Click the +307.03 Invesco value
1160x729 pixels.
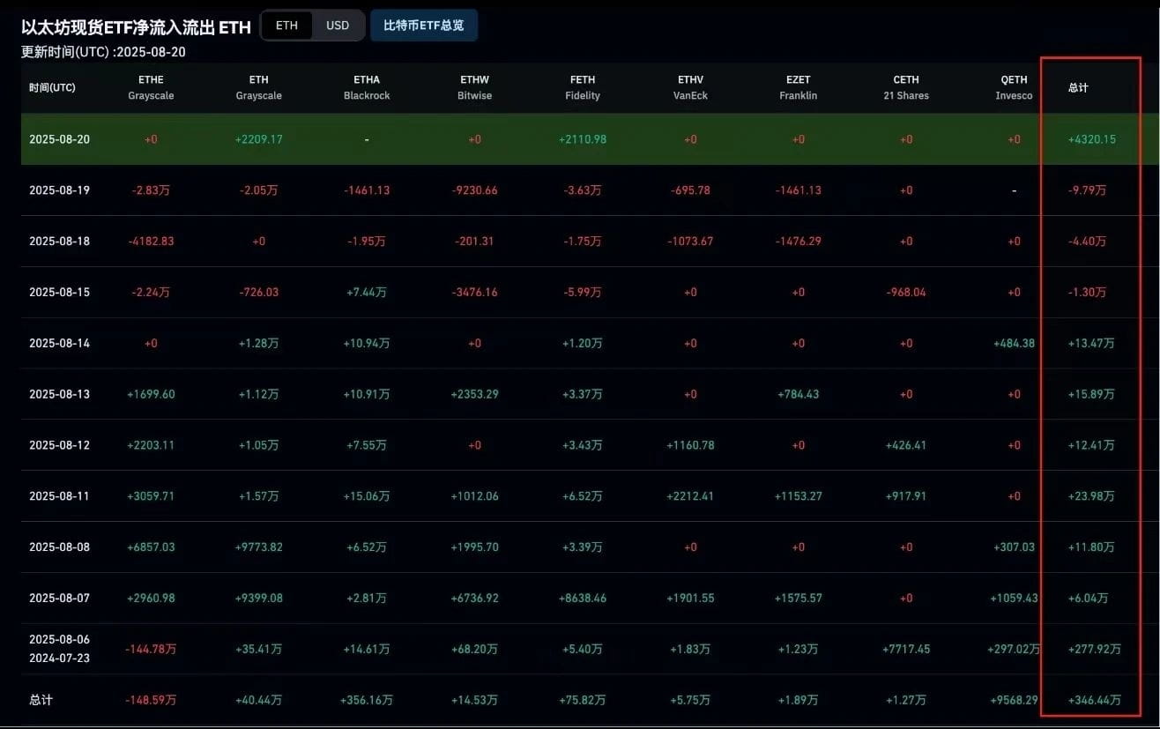[x=1014, y=547]
